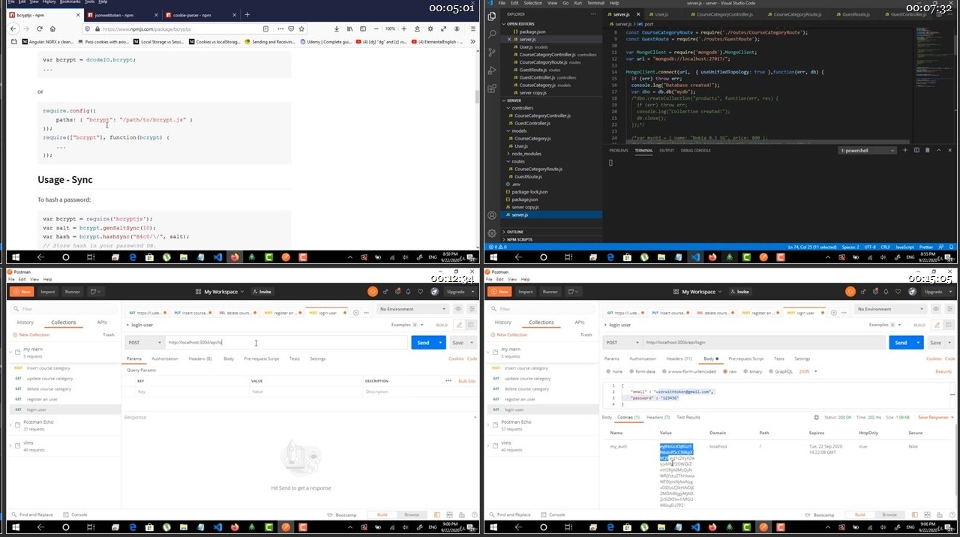Click the request URL field in Postman Params window
The image size is (960, 537).
[x=286, y=342]
